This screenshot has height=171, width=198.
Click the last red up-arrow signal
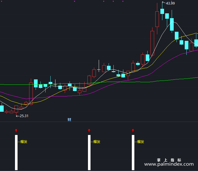(133, 130)
